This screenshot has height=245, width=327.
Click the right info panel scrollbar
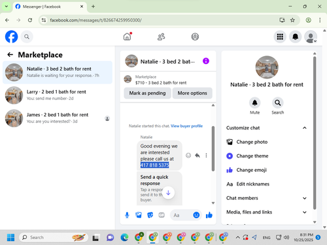point(315,133)
